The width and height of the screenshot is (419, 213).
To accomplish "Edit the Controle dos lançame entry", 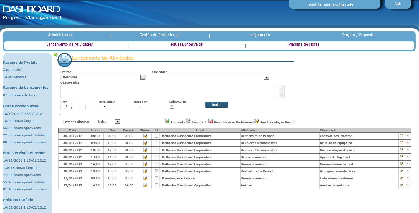I will point(401,136).
